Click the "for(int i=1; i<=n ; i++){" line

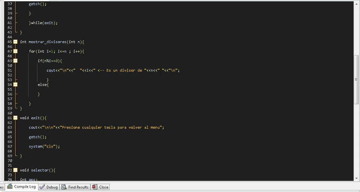56,51
